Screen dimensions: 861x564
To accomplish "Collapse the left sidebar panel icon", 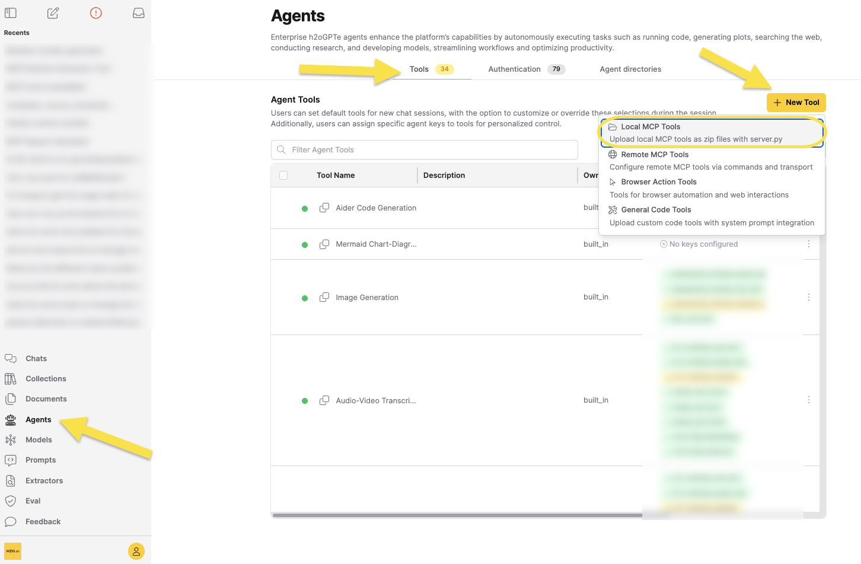I will 11,13.
